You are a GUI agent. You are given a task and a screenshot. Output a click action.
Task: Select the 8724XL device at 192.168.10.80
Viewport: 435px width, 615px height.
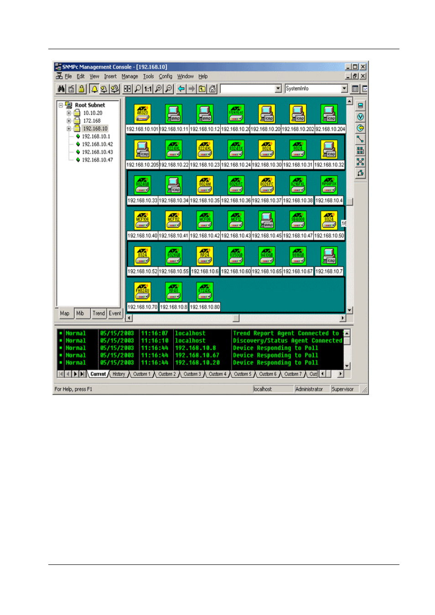pos(205,291)
